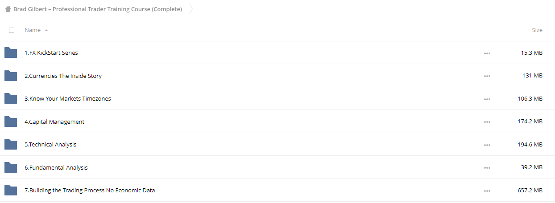
Task: Open more options for 3.Know Your Markets Timezones
Action: point(487,99)
